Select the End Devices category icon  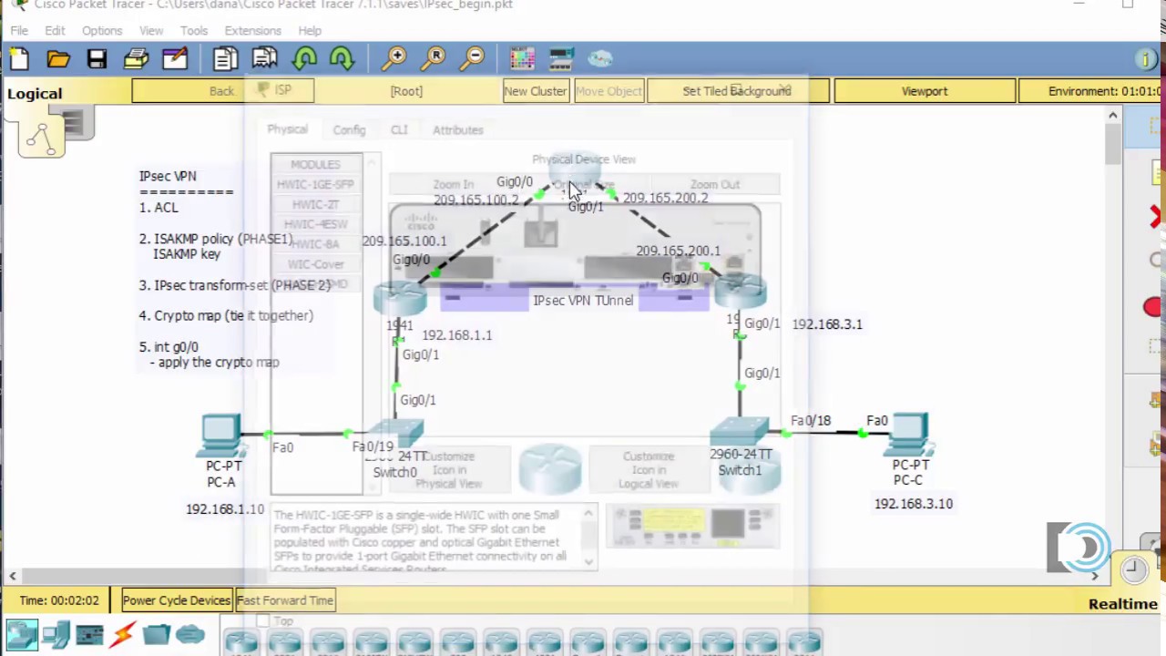click(x=56, y=634)
